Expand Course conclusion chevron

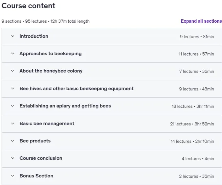(x=13, y=158)
